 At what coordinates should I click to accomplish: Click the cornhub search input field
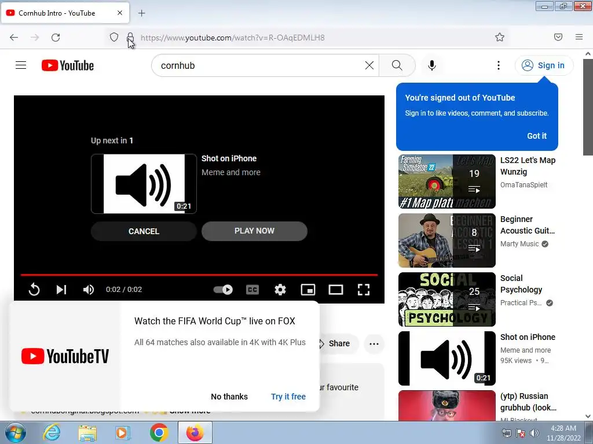(261, 65)
